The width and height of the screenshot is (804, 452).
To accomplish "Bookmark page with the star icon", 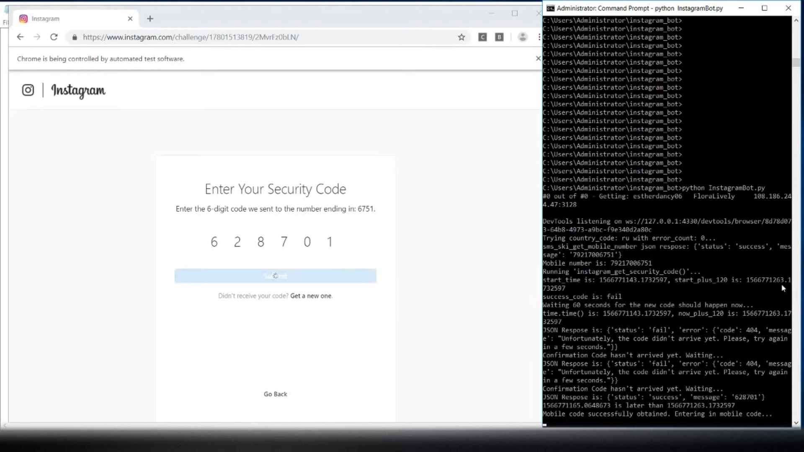I will pyautogui.click(x=461, y=37).
